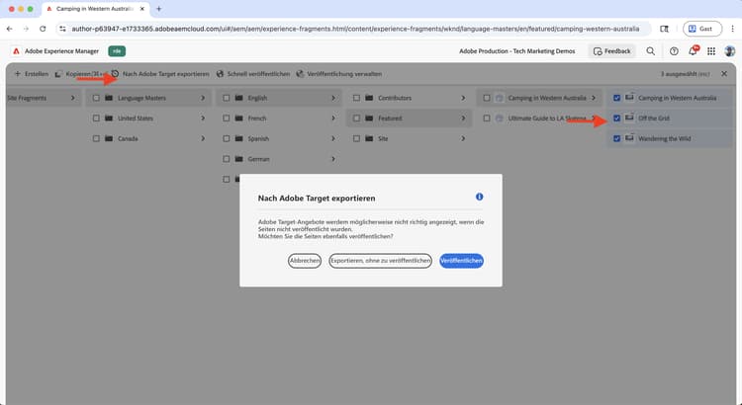This screenshot has width=742, height=405.
Task: Expand the Contributors chevron
Action: click(463, 98)
